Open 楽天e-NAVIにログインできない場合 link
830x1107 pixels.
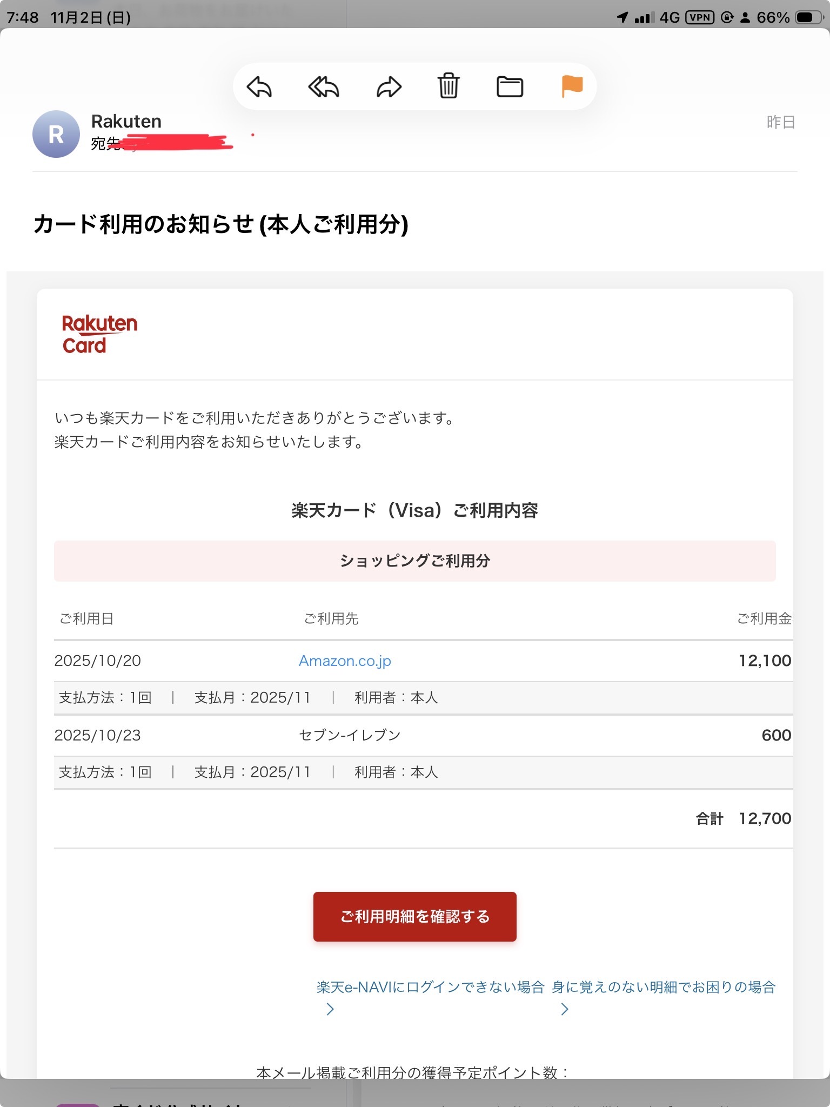coord(430,987)
